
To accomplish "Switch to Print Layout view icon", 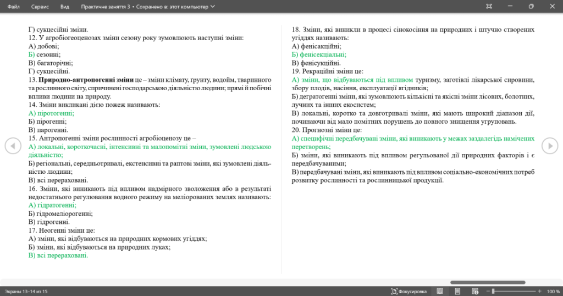I will [457, 292].
